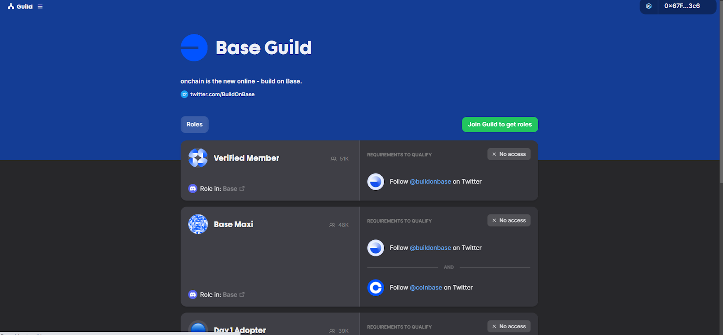Click the Verified Member 51K members count
Screen dimensions: 723x335
(x=340, y=159)
